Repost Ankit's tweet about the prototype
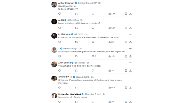The width and height of the screenshot is (183, 103). 76,28
